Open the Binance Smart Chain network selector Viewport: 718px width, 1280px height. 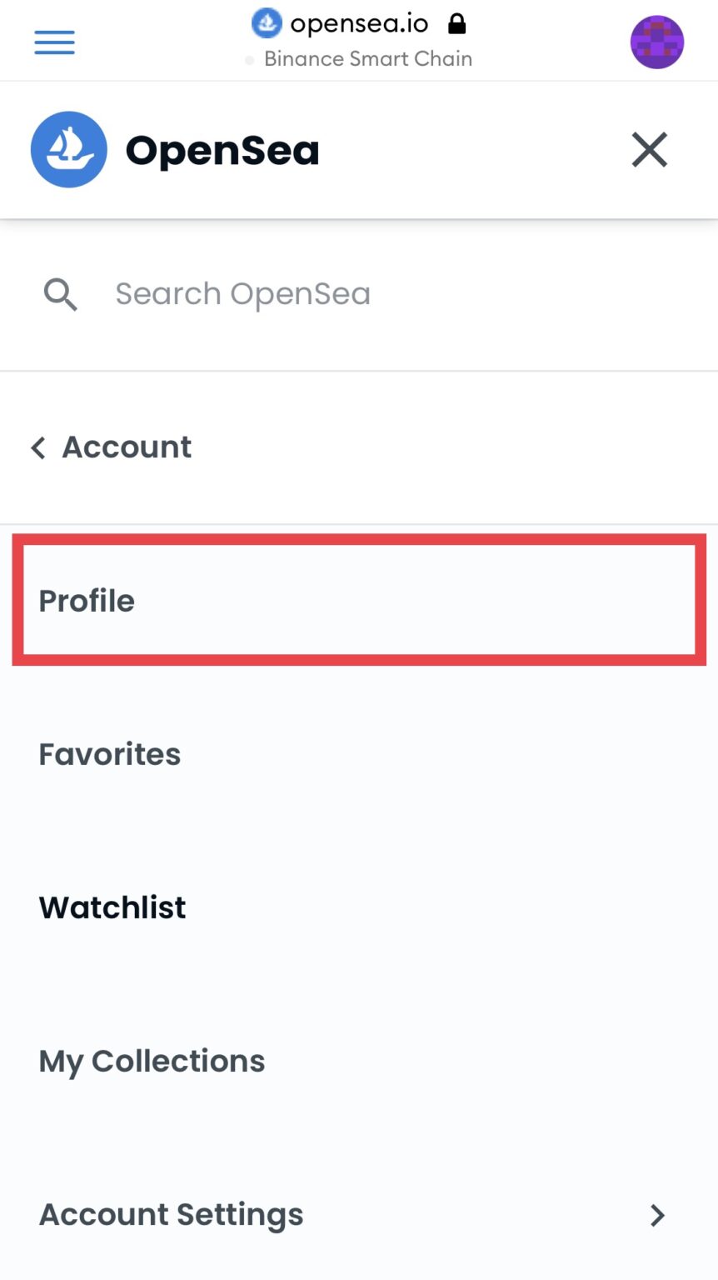(x=367, y=59)
